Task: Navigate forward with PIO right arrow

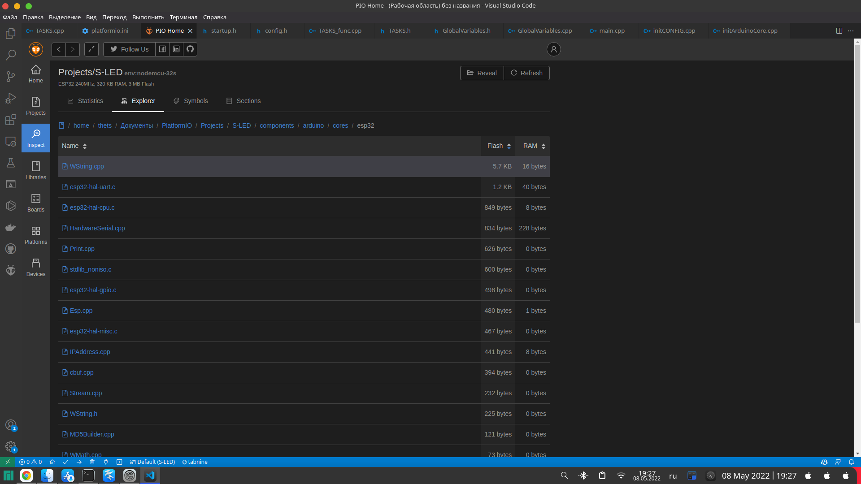Action: click(x=73, y=49)
